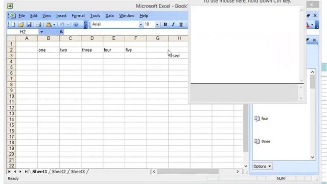Click the Print icon
Screen dimensions: 327x184
(39, 25)
